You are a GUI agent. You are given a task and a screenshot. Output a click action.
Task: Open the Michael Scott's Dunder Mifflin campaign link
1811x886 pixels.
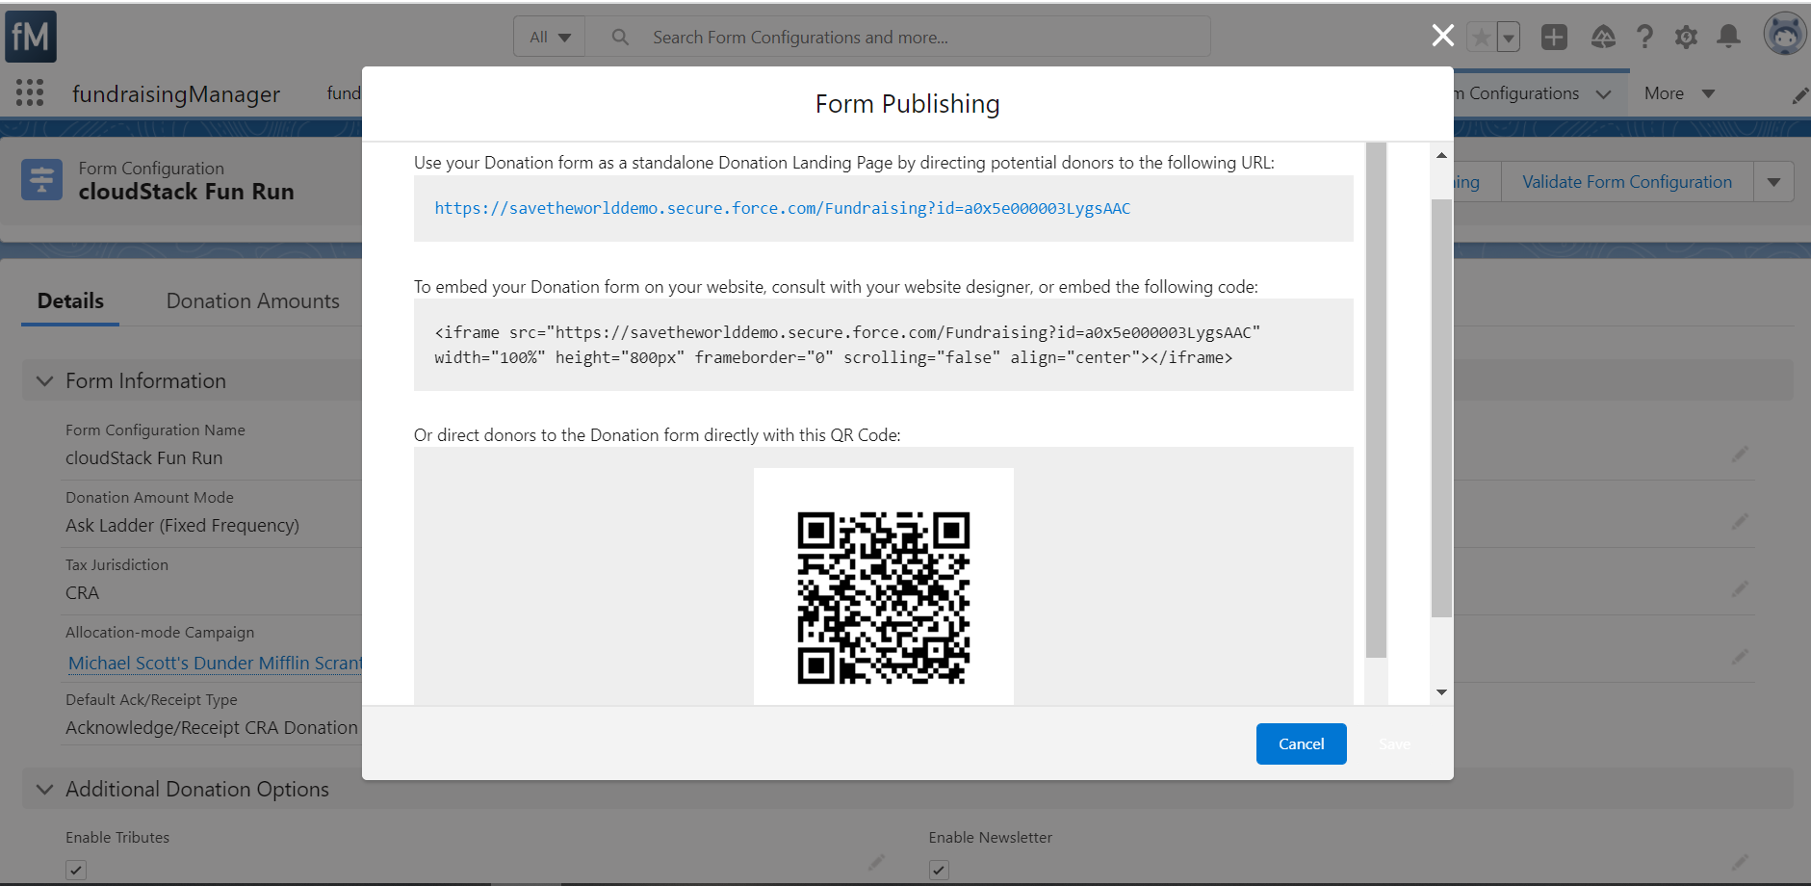tap(215, 663)
